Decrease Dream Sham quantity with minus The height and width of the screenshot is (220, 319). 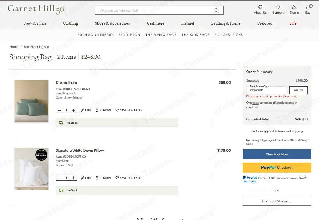coord(59,110)
